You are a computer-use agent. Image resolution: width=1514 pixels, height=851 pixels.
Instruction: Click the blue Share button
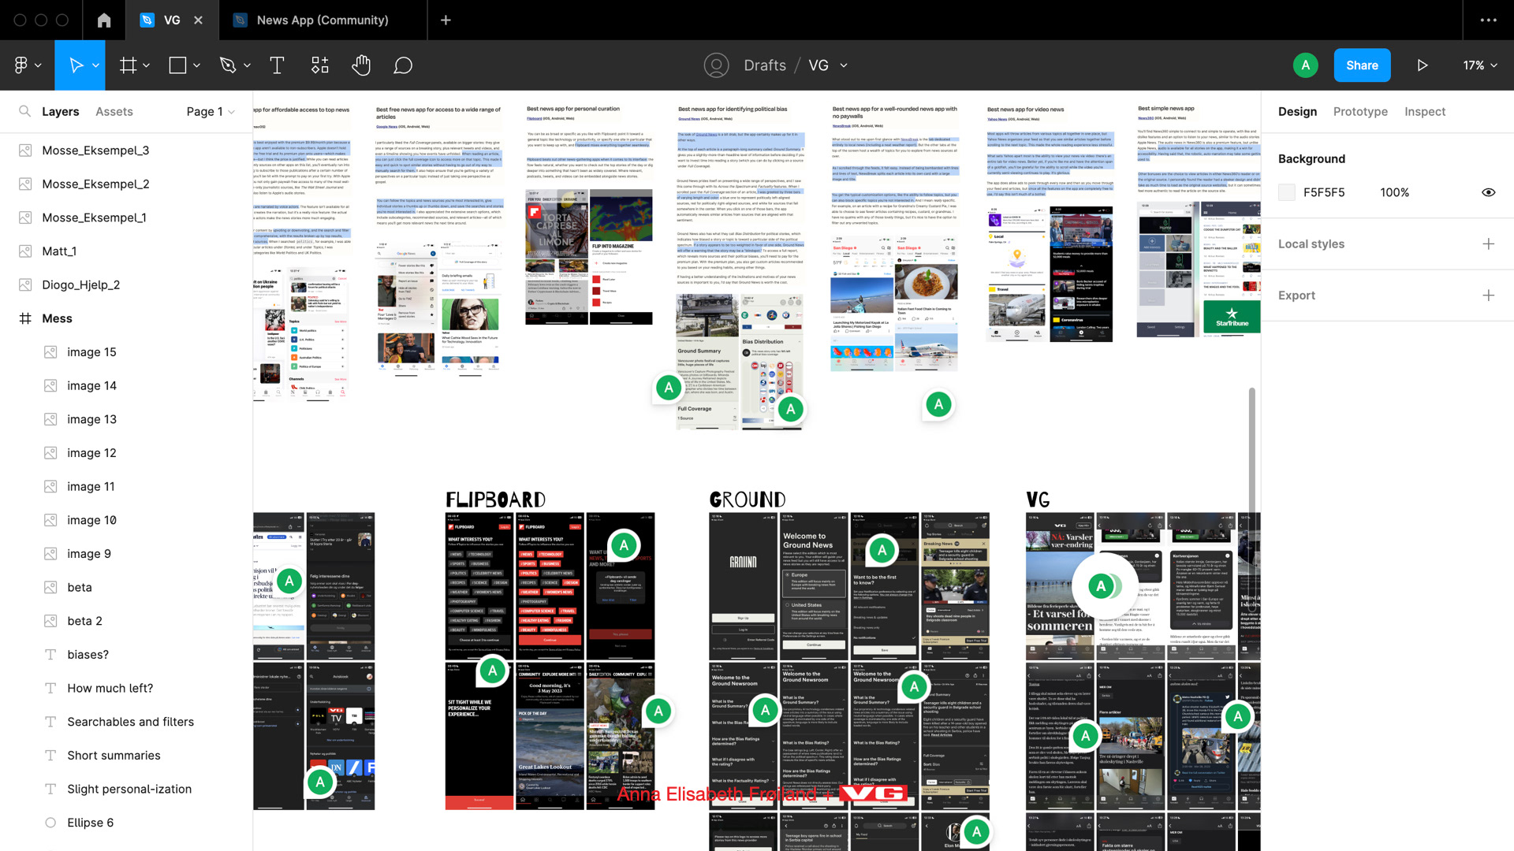tap(1362, 65)
